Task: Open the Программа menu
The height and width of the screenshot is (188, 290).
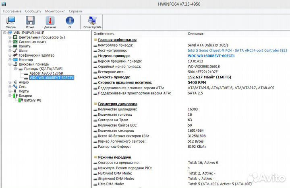Action: pyautogui.click(x=12, y=11)
